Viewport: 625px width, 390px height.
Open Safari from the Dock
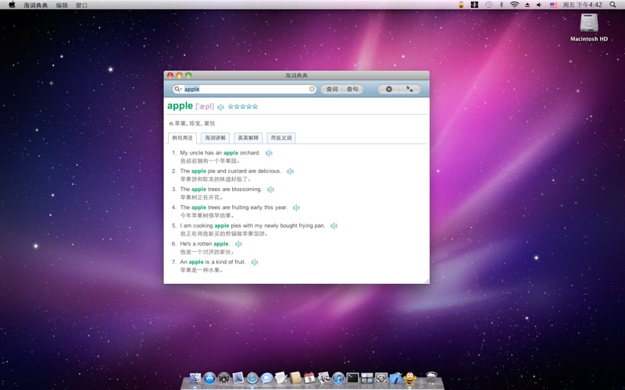click(x=252, y=378)
